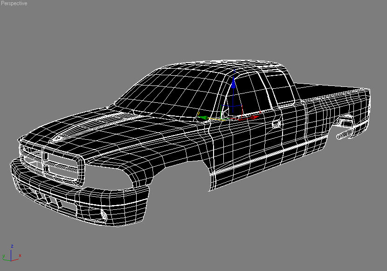Grab the green Y-axis gizmo arrow
Image resolution: width=387 pixels, height=271 pixels.
click(203, 118)
